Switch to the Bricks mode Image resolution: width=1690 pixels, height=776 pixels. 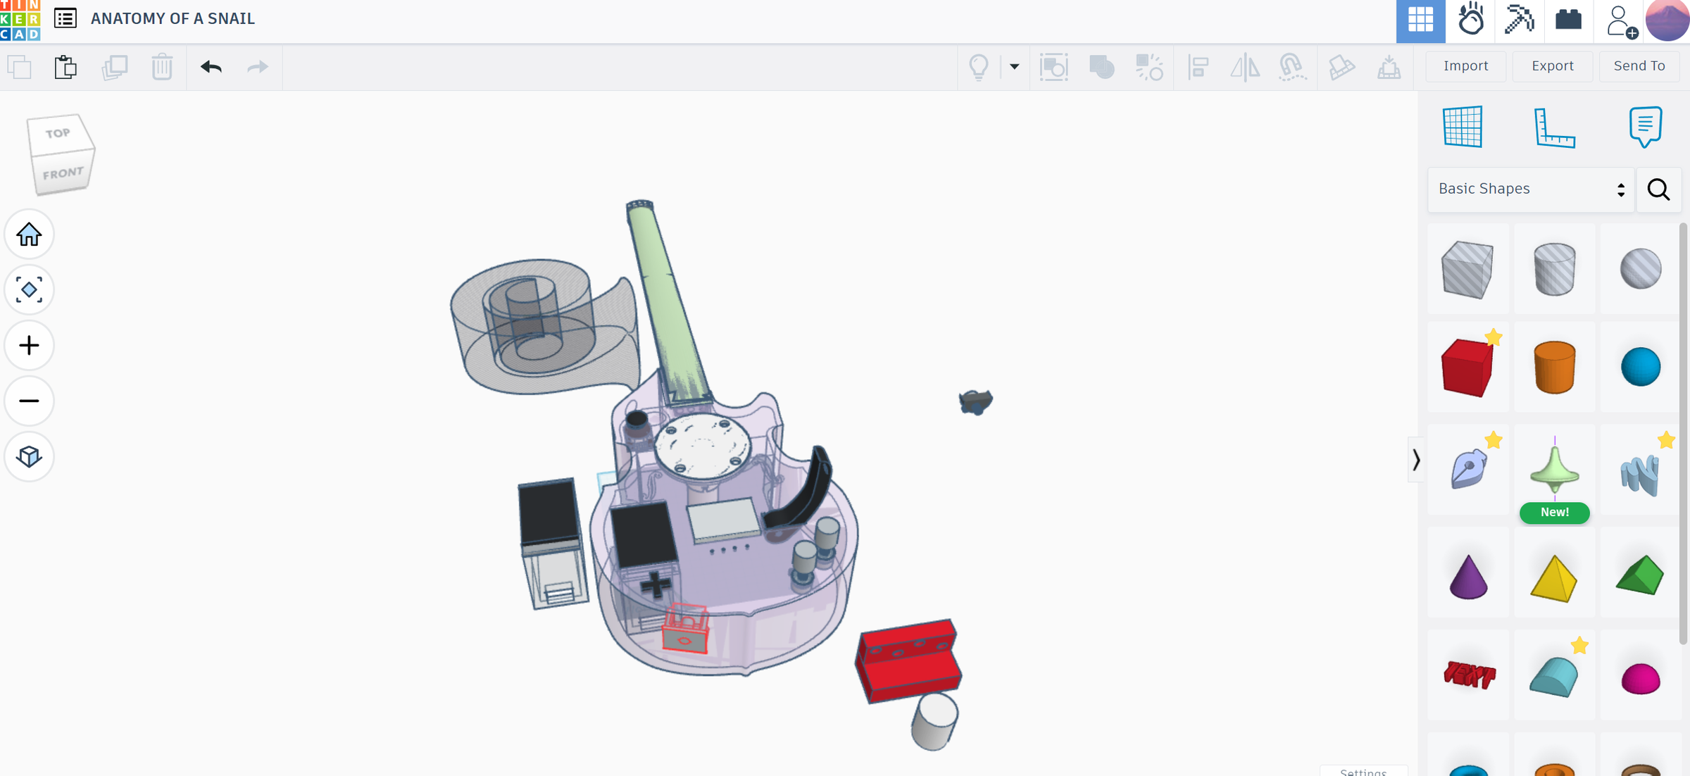pyautogui.click(x=1568, y=20)
